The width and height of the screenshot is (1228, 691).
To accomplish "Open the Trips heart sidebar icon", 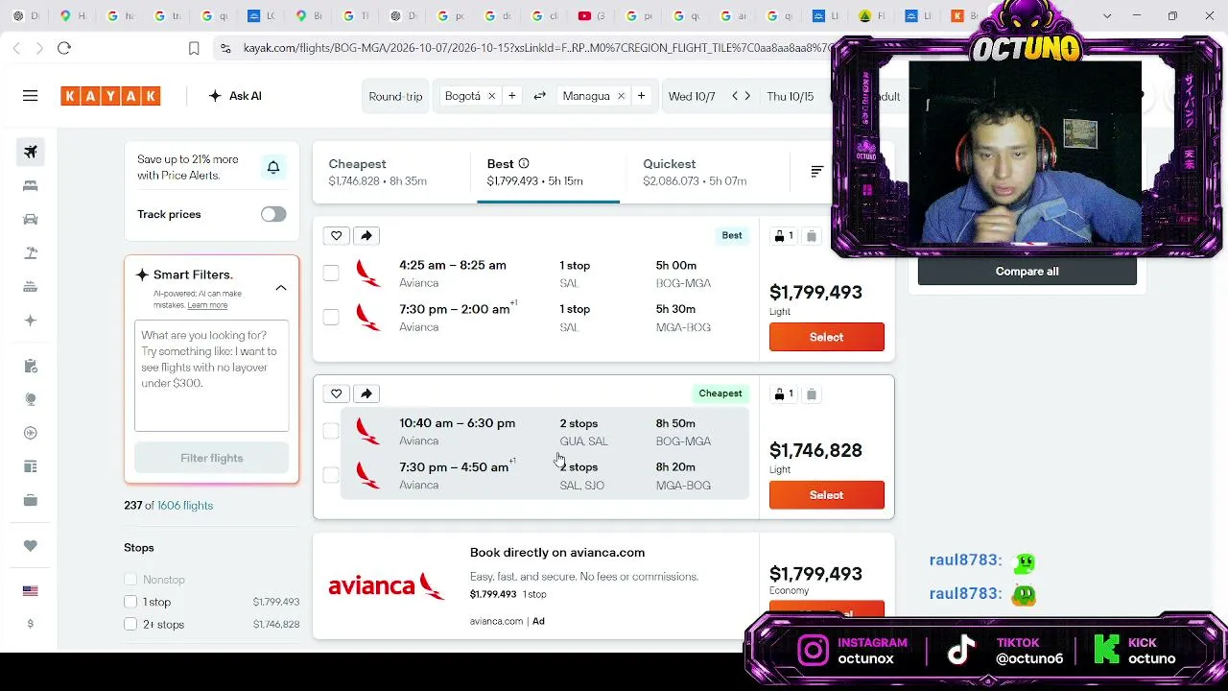I will click(31, 546).
